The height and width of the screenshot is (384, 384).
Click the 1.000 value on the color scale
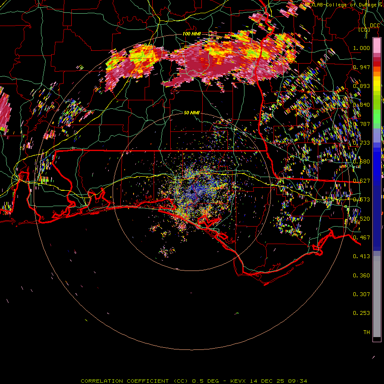point(361,48)
